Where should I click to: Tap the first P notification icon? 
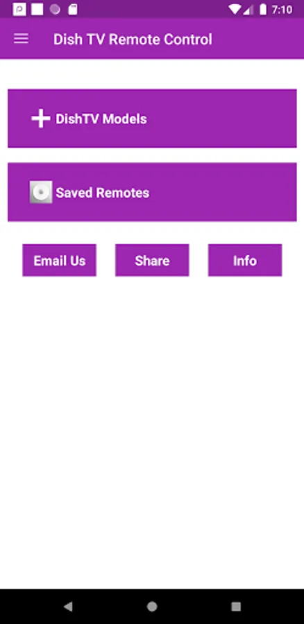click(19, 10)
